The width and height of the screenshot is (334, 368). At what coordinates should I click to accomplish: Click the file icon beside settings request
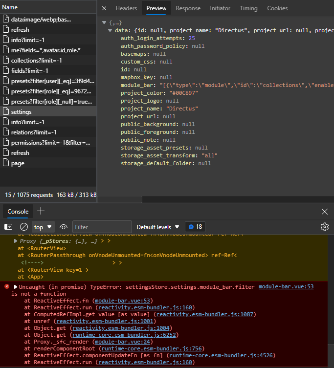(6, 111)
